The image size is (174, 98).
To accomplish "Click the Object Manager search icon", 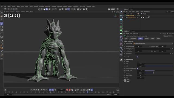I will click(x=167, y=11).
